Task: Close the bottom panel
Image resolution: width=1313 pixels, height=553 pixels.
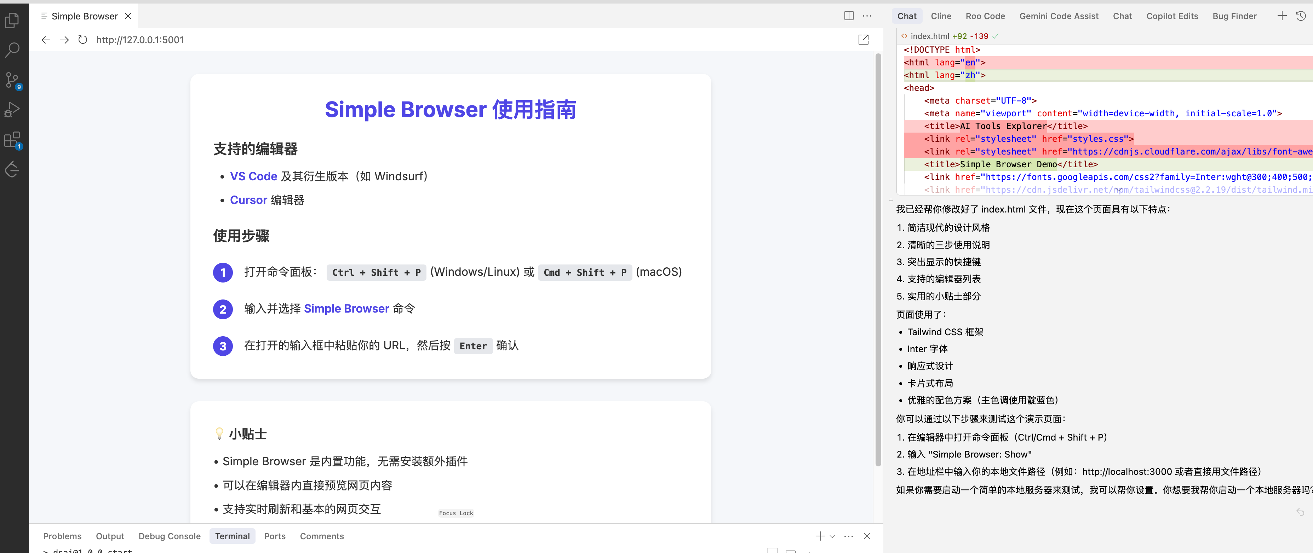Action: [x=867, y=536]
